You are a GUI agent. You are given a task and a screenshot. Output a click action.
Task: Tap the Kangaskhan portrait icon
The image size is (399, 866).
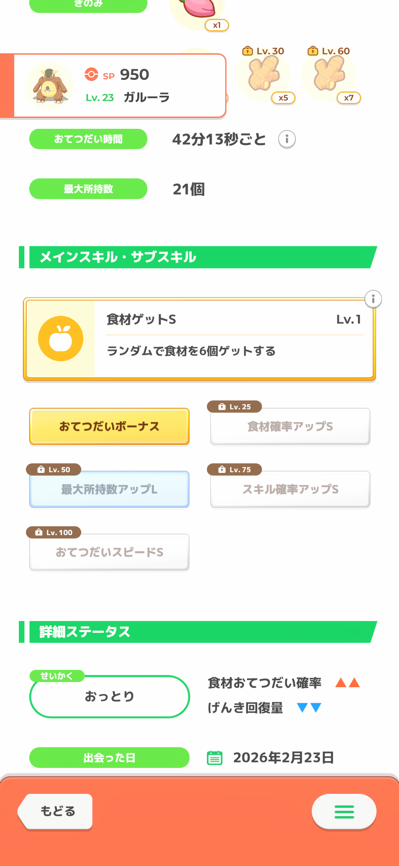50,86
